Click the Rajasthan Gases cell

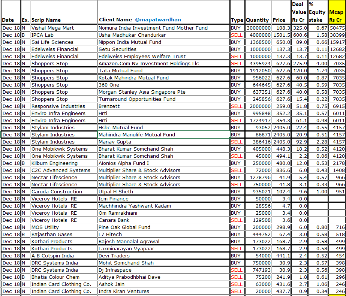point(64,235)
